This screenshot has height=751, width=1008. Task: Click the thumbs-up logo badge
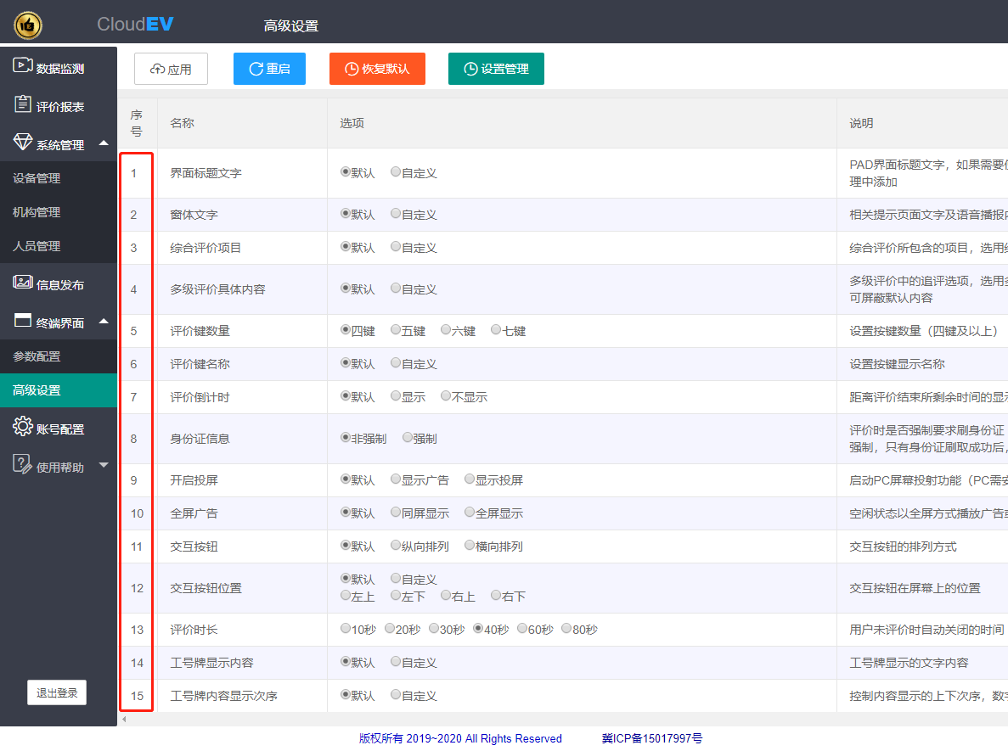coord(28,25)
